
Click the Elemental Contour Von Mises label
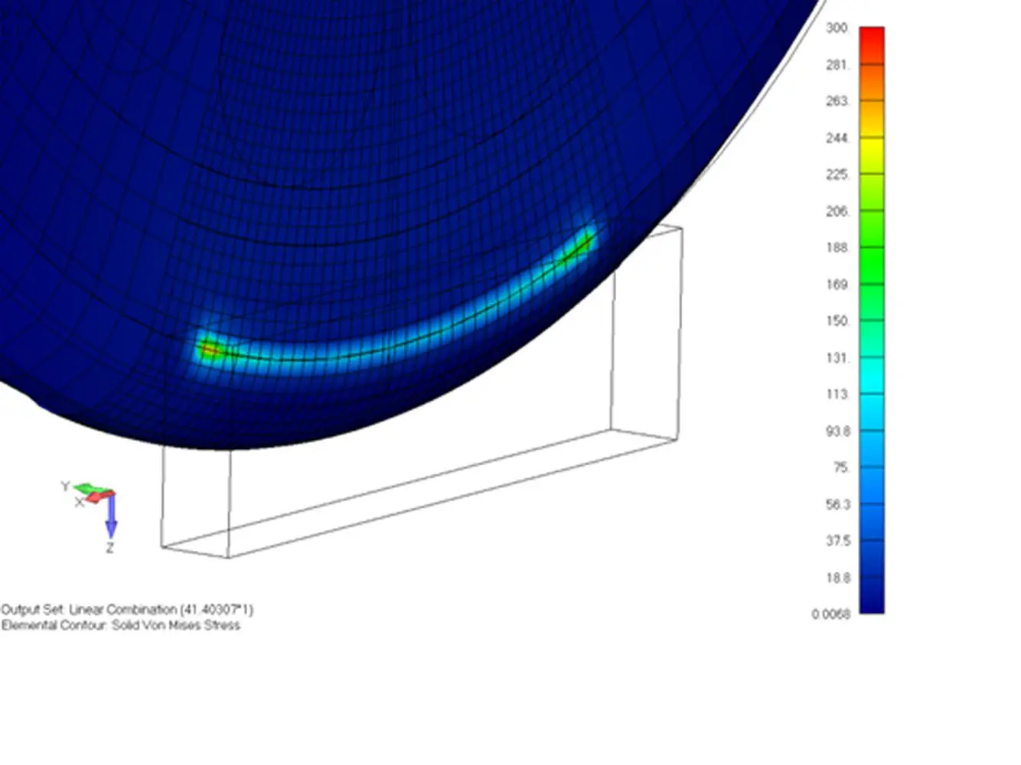[x=121, y=626]
